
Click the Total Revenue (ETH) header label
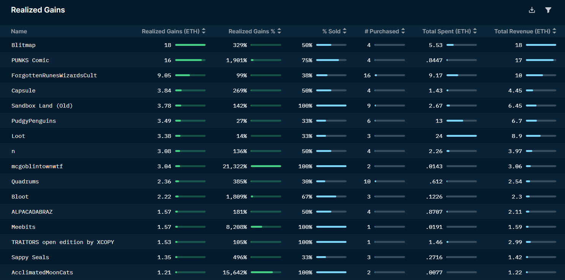pyautogui.click(x=522, y=31)
